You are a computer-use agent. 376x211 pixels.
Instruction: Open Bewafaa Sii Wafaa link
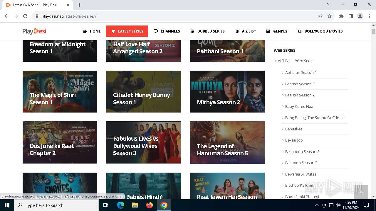(x=301, y=174)
